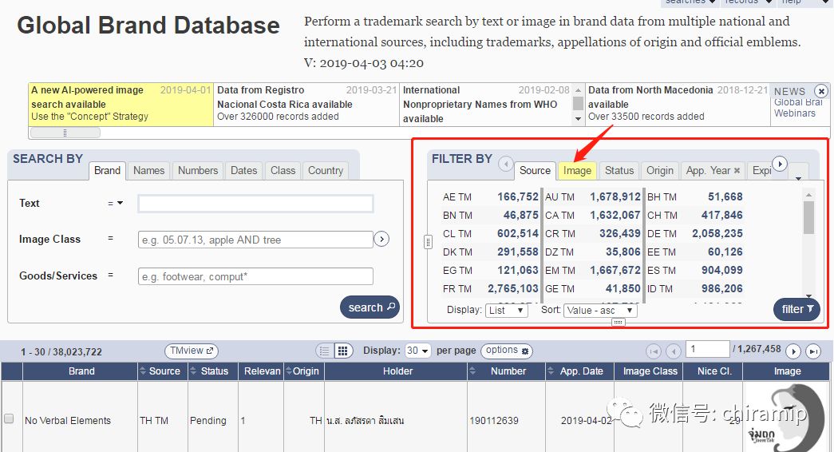The image size is (834, 452).
Task: Click left resize handle of filter panel
Action: click(x=428, y=242)
